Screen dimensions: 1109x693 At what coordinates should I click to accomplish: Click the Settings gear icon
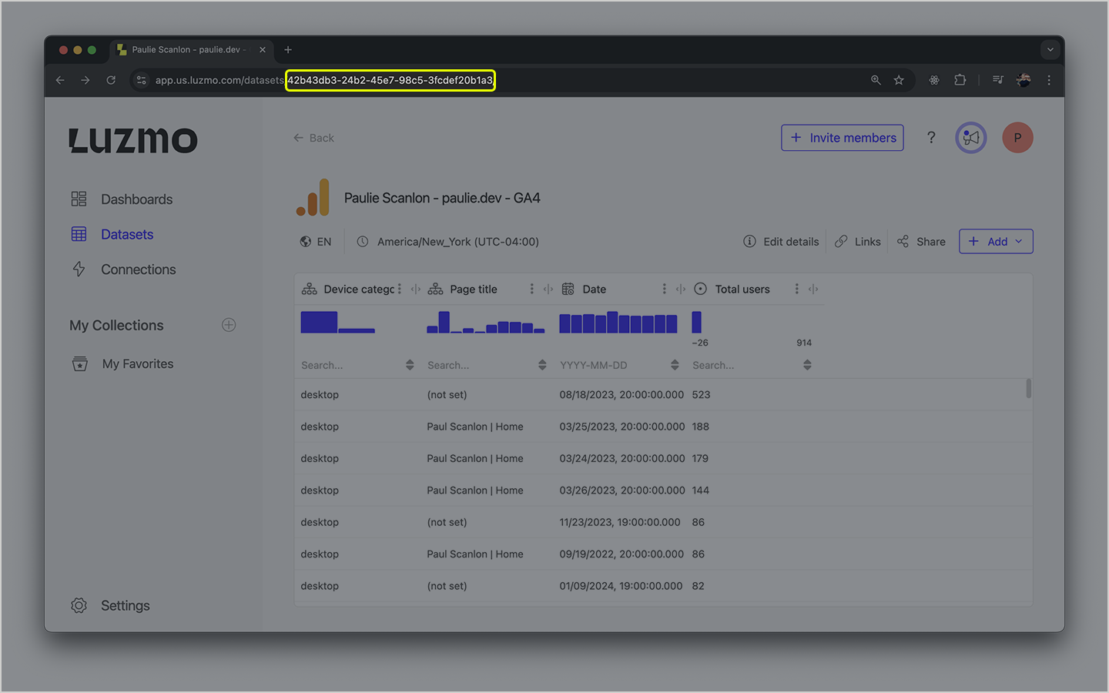79,605
